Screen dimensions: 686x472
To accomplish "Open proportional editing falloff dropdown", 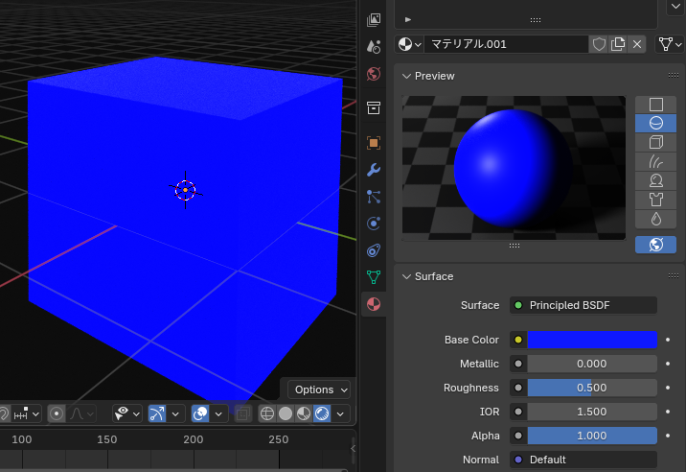I will [x=80, y=413].
